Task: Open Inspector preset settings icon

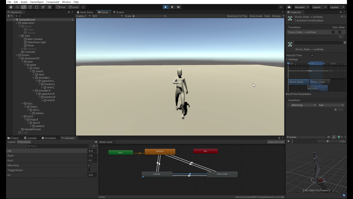Action: pos(342,17)
